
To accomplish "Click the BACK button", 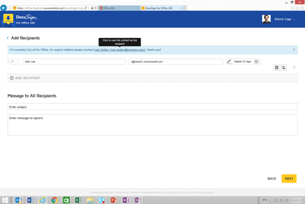I will pos(272,179).
